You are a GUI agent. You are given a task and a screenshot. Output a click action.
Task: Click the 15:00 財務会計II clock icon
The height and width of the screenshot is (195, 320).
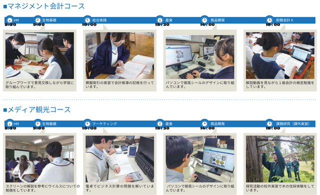click(269, 20)
